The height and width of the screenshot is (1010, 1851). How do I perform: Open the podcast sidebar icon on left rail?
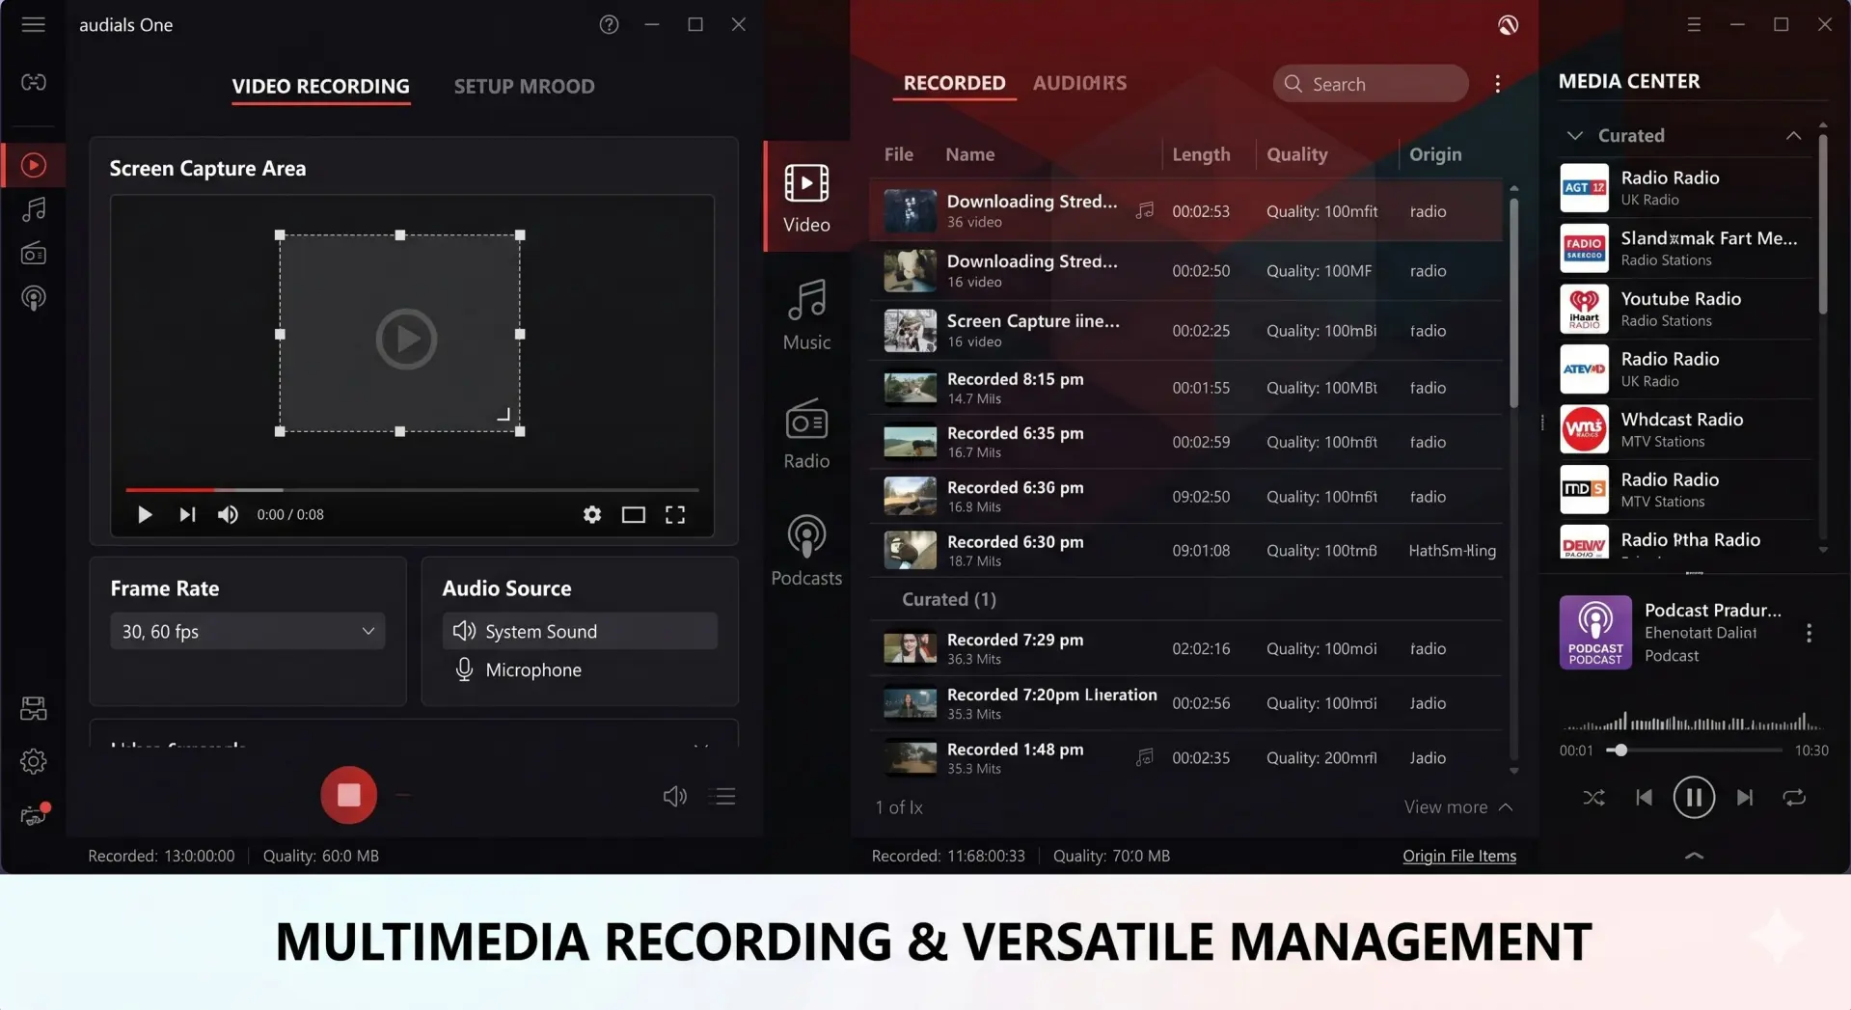(x=34, y=298)
